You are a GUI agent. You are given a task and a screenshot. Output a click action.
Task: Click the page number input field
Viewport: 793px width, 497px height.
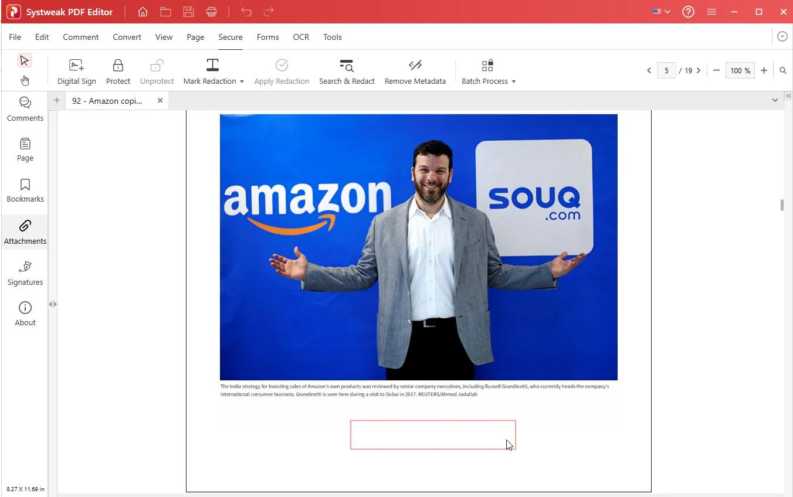pos(666,70)
